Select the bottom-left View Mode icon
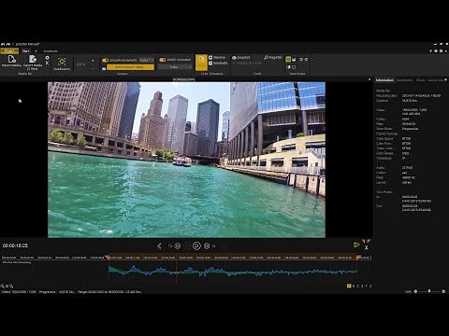Viewport: 449px width, 336px height. click(288, 67)
